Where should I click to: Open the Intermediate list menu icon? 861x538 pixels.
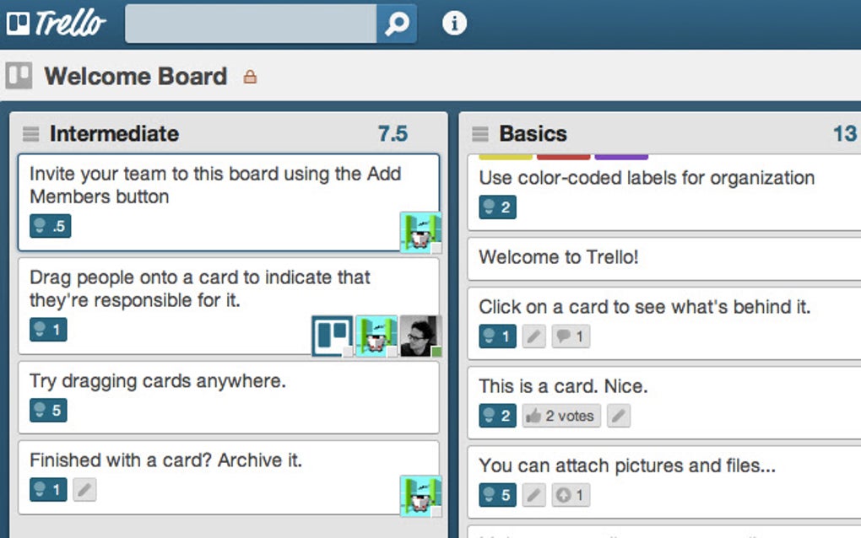pyautogui.click(x=31, y=134)
